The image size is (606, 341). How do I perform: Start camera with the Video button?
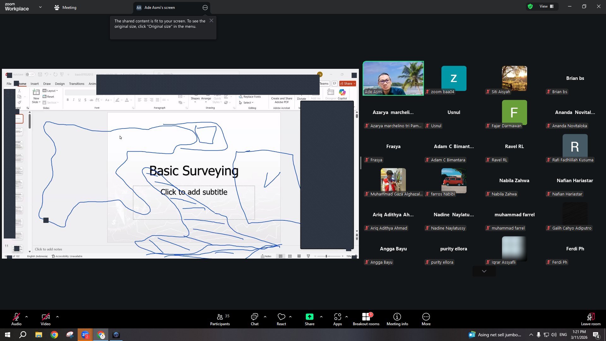pos(45,319)
